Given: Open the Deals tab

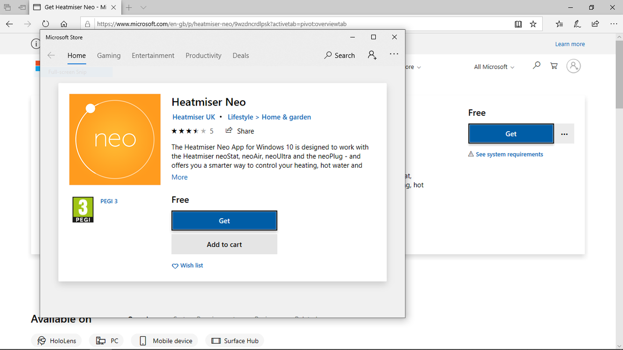Looking at the screenshot, I should [241, 55].
